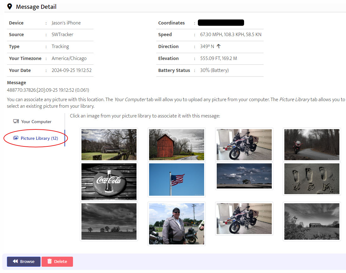Select the blue-sky field with lone tree thumbnail
This screenshot has width=346, height=273.
(x=244, y=176)
